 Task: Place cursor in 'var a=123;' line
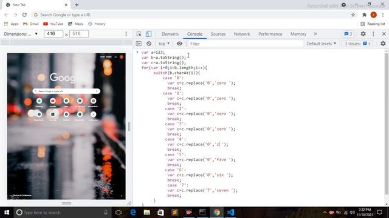point(153,53)
